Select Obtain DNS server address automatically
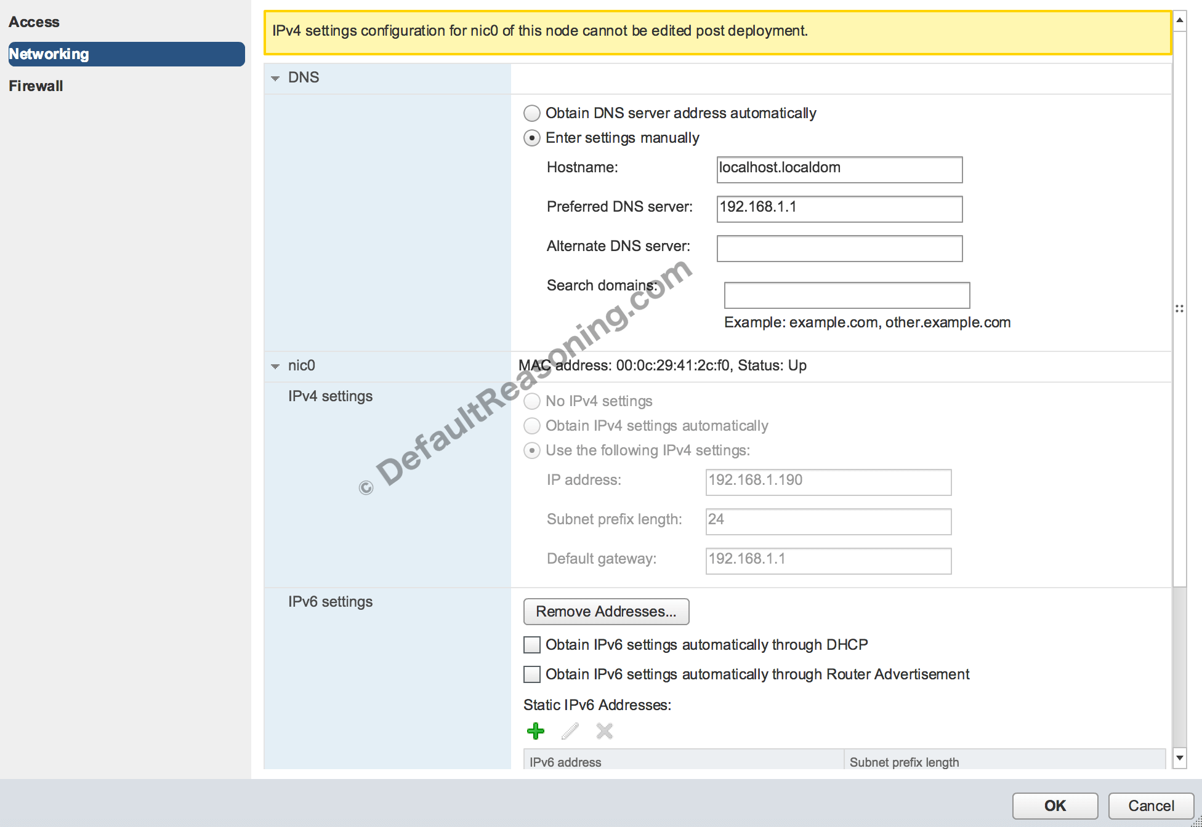The width and height of the screenshot is (1202, 827). pos(532,113)
